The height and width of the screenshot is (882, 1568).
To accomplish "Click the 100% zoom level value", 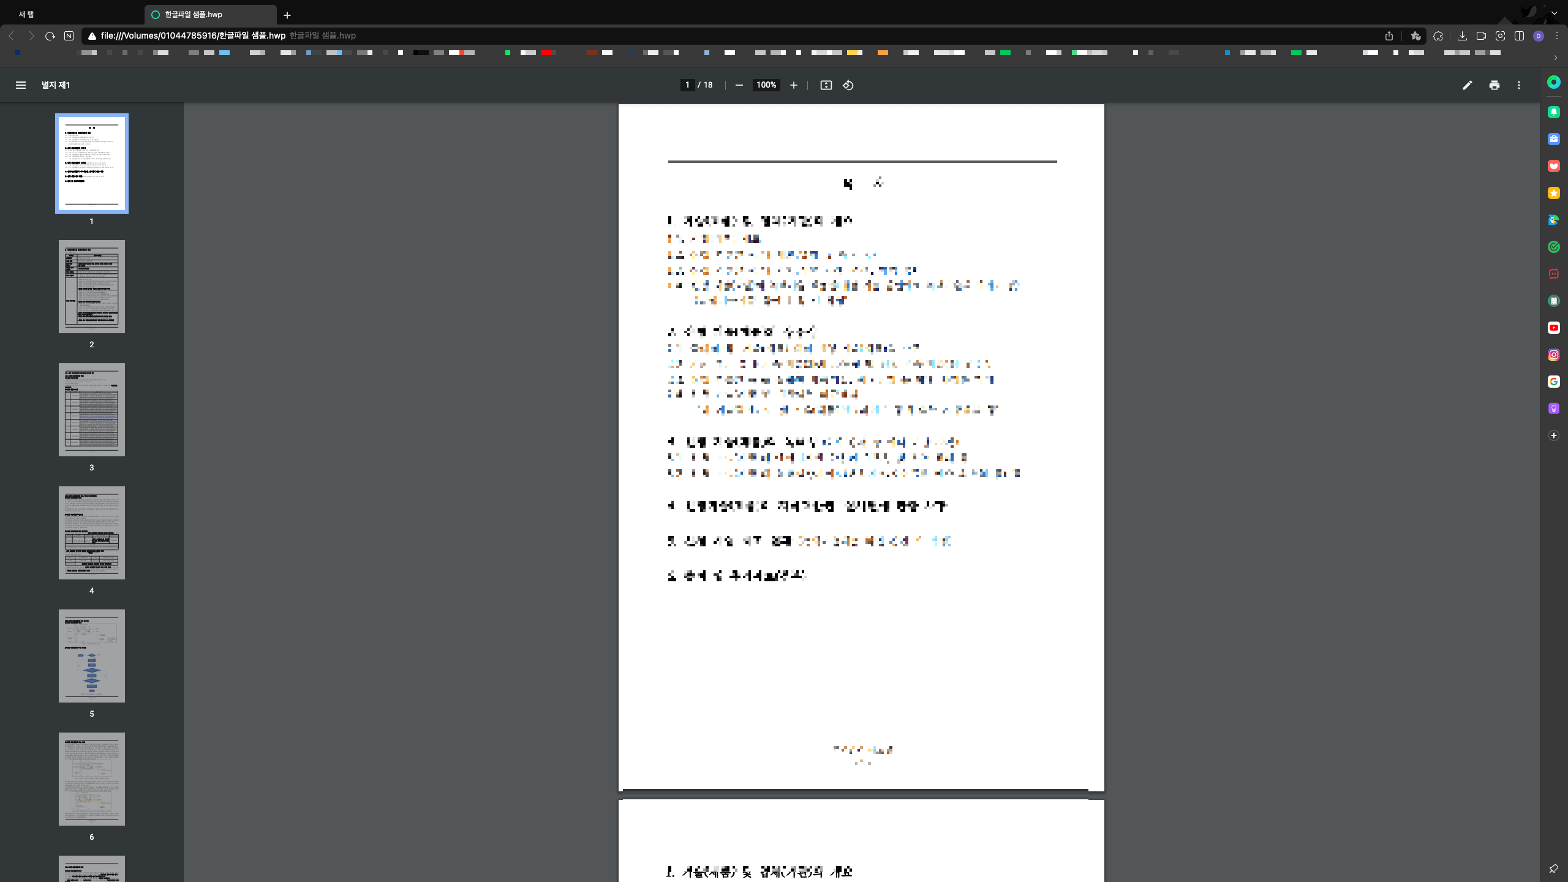I will [x=765, y=85].
